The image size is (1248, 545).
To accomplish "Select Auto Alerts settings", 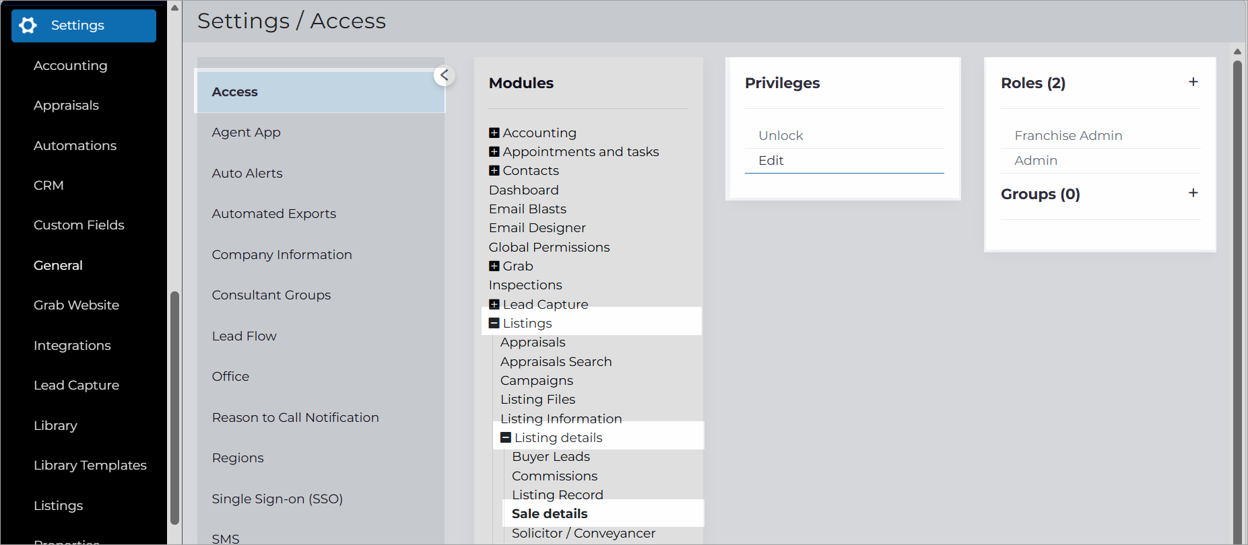I will click(x=247, y=173).
